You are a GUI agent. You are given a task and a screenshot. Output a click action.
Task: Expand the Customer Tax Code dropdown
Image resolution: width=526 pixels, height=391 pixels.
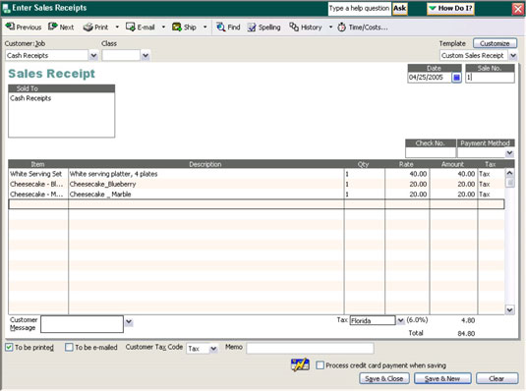pos(213,349)
